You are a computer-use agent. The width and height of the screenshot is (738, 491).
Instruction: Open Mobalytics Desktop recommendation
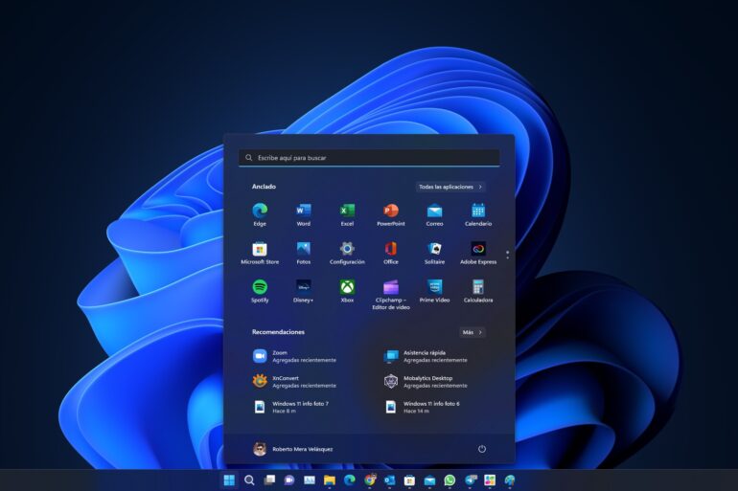426,382
